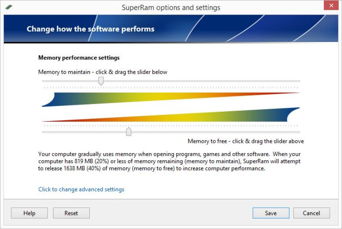
Task: Click the memory to maintain slider track
Action: (x=199, y=81)
